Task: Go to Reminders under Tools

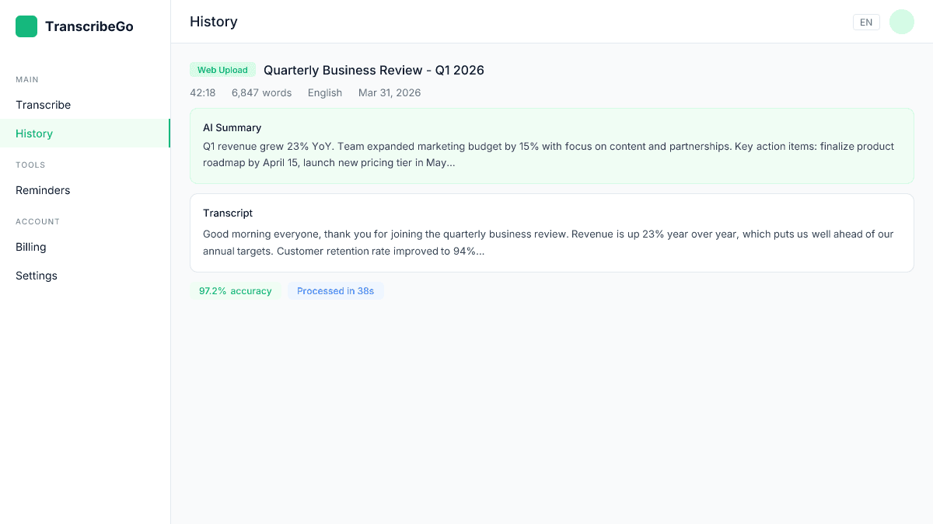Action: tap(43, 190)
